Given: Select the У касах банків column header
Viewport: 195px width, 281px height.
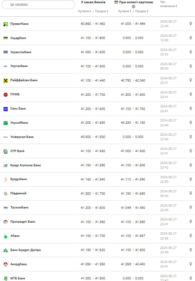Looking at the screenshot, I should [x=93, y=2].
